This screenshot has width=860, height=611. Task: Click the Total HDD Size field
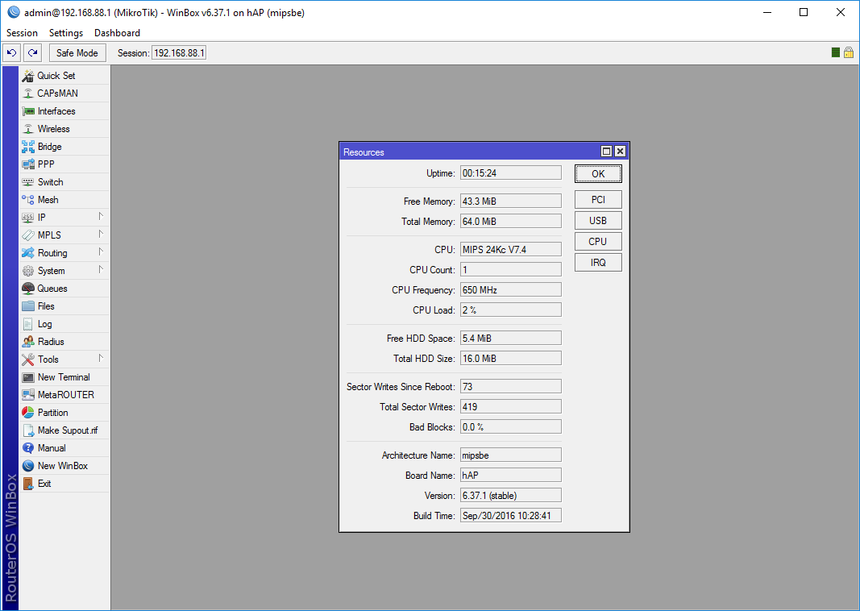511,359
